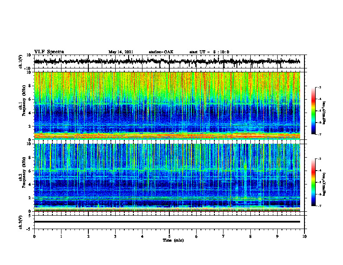Image resolution: width=343 pixels, height=265 pixels.
Task: Click the "station=GAK" header label
Action: tap(161, 52)
